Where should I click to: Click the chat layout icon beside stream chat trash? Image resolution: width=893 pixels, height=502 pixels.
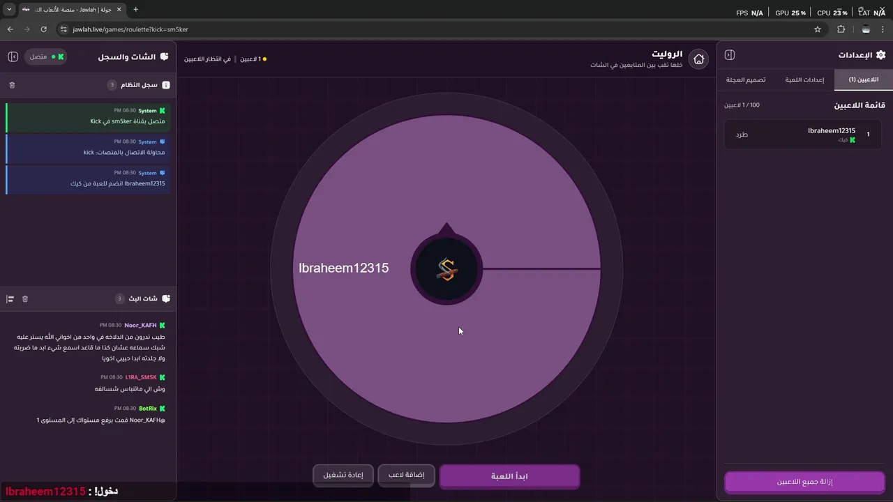click(x=10, y=299)
